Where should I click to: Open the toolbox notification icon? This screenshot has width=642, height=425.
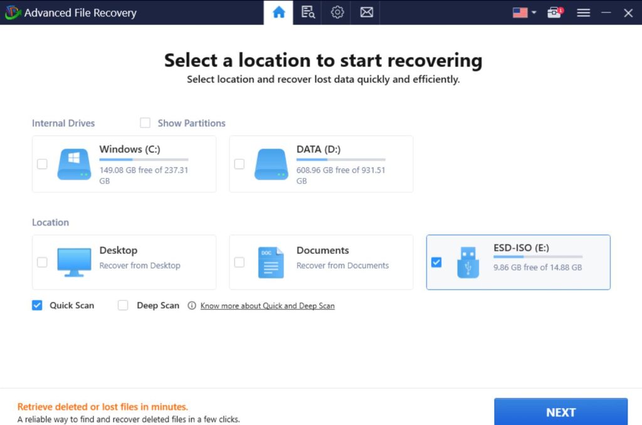pos(555,13)
